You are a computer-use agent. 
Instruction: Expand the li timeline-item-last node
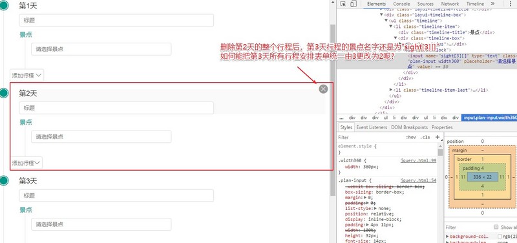tap(391, 90)
